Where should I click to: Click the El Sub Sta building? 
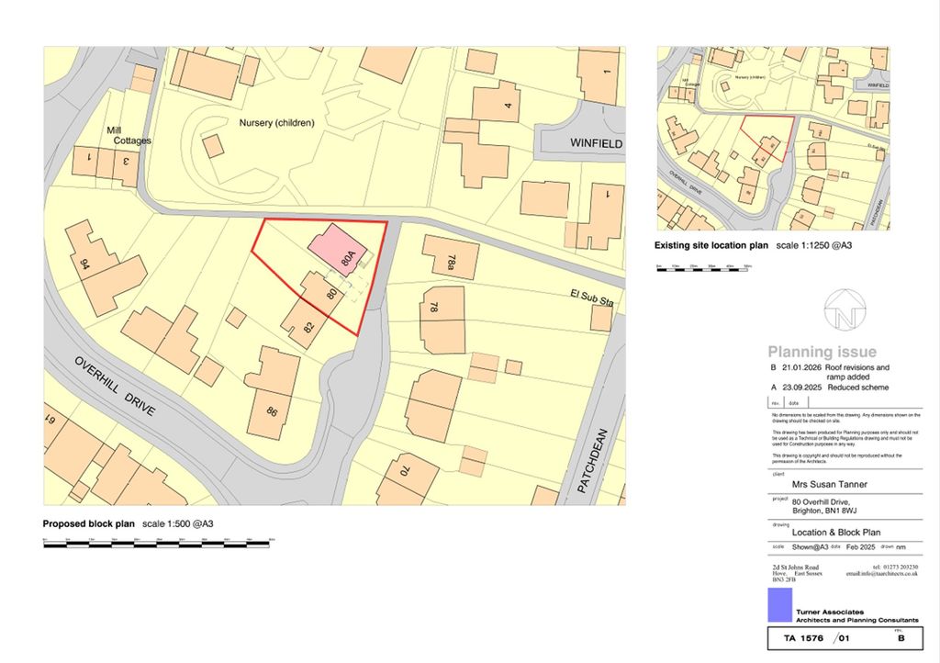point(601,318)
